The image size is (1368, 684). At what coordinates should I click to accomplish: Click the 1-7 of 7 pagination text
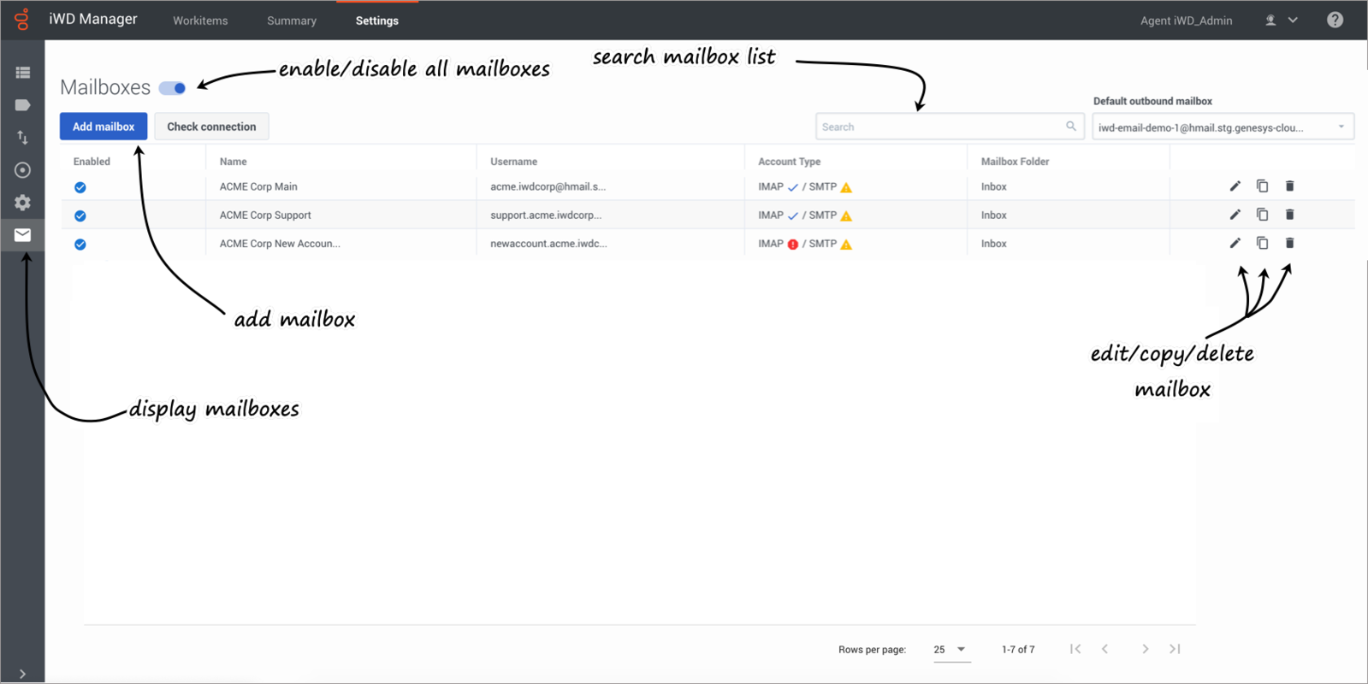(1018, 650)
